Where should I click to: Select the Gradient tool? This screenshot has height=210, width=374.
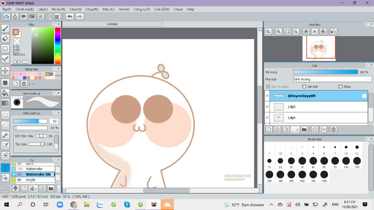(x=5, y=103)
